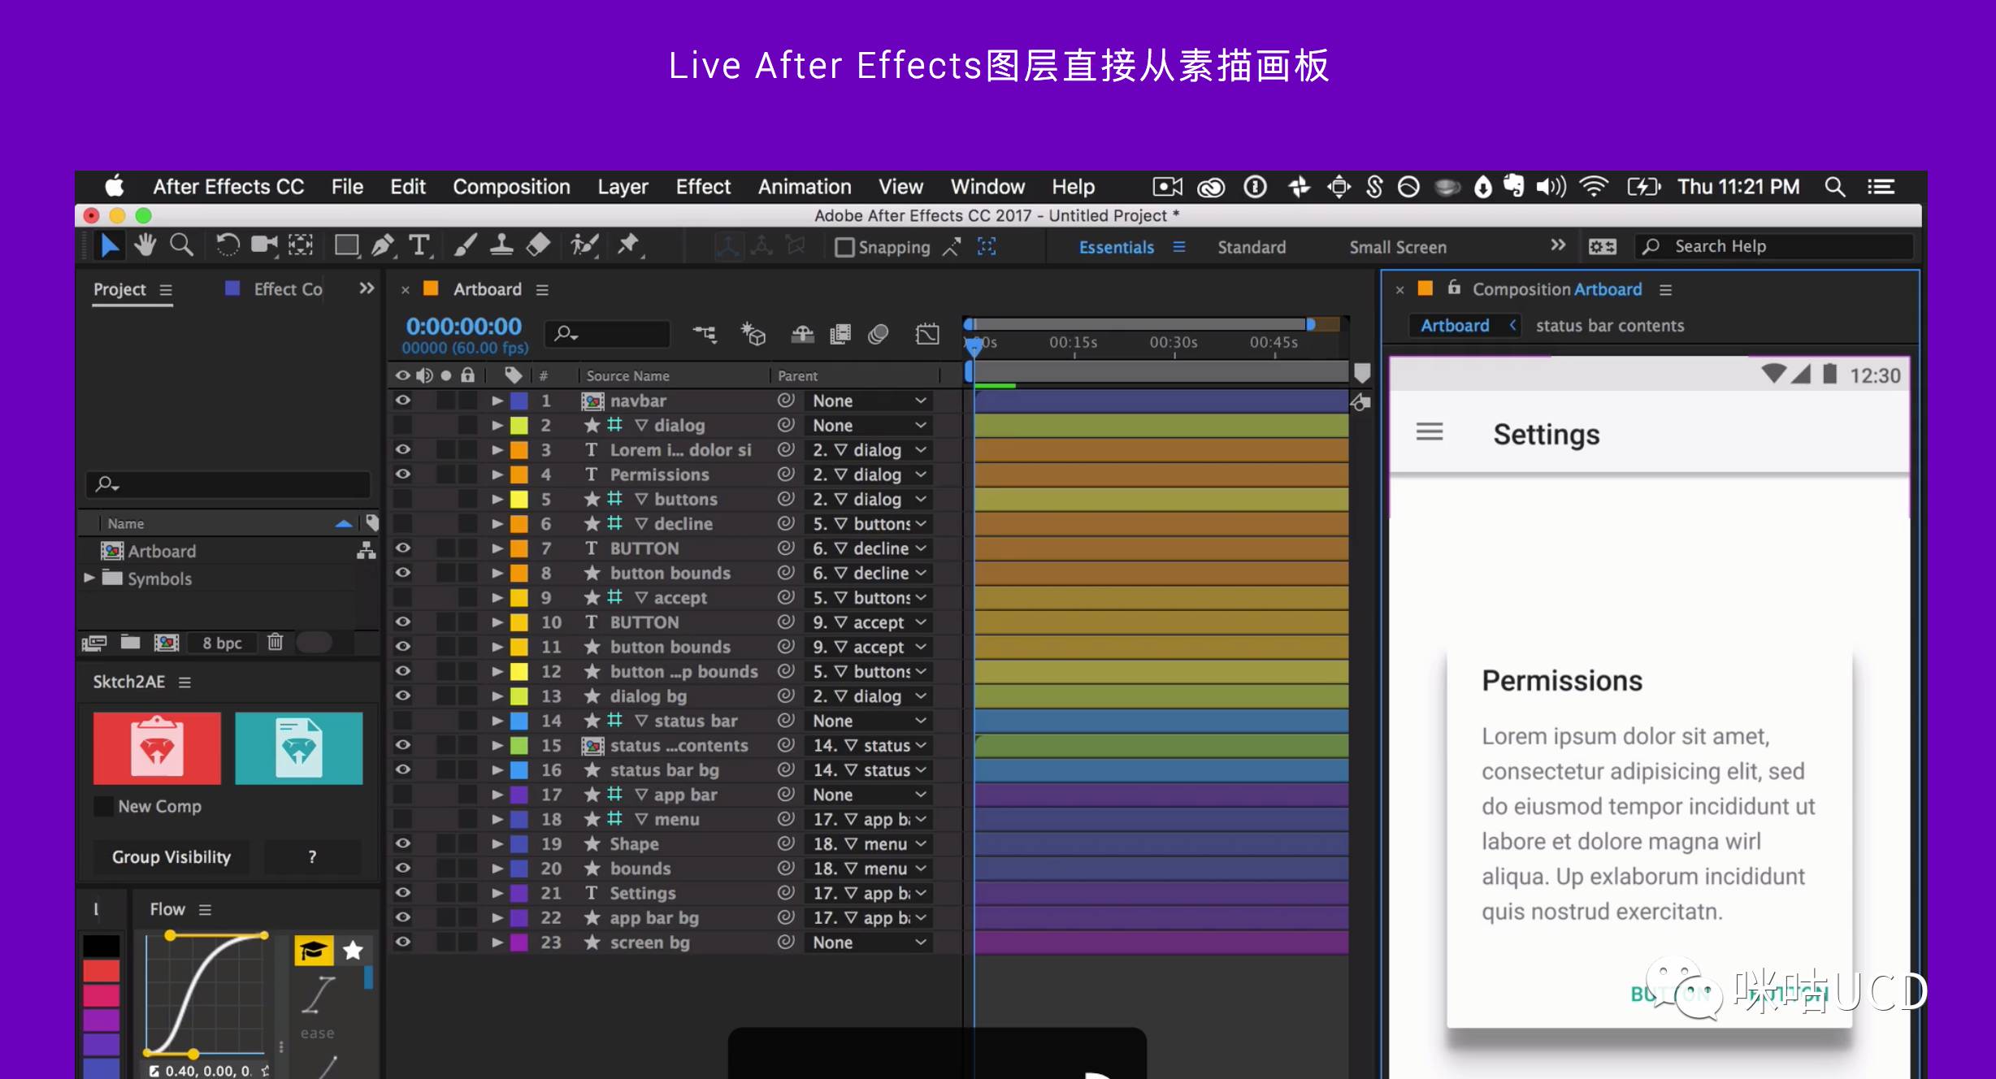This screenshot has width=1996, height=1079.
Task: Open the Animation menu
Action: click(805, 187)
